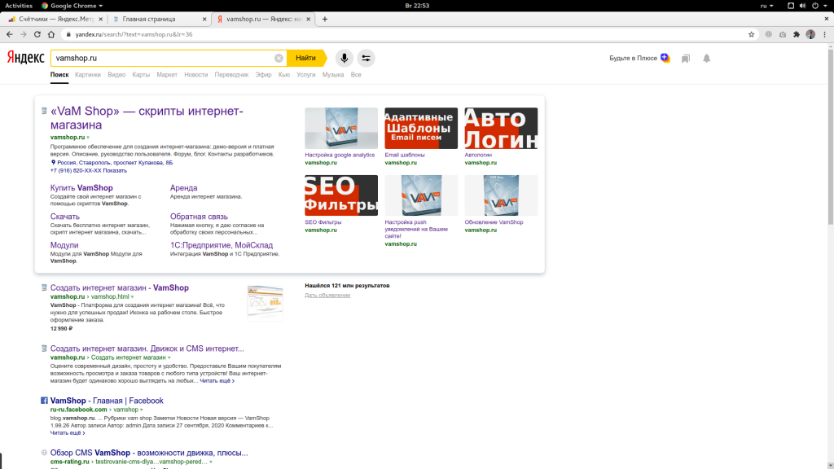Open Все services menu item
The height and width of the screenshot is (469, 834).
point(356,75)
